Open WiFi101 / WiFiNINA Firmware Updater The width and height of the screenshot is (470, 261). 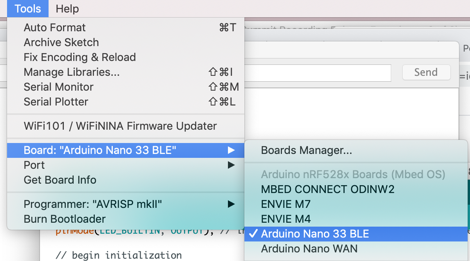[x=120, y=126]
